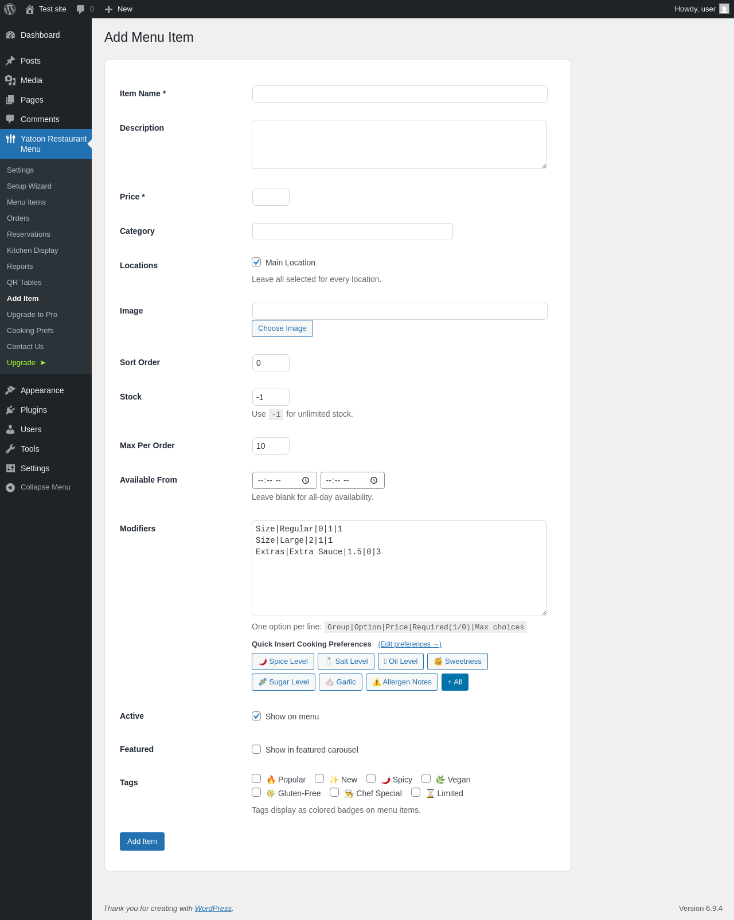
Task: Click the Plugins plug icon
Action: tap(10, 410)
